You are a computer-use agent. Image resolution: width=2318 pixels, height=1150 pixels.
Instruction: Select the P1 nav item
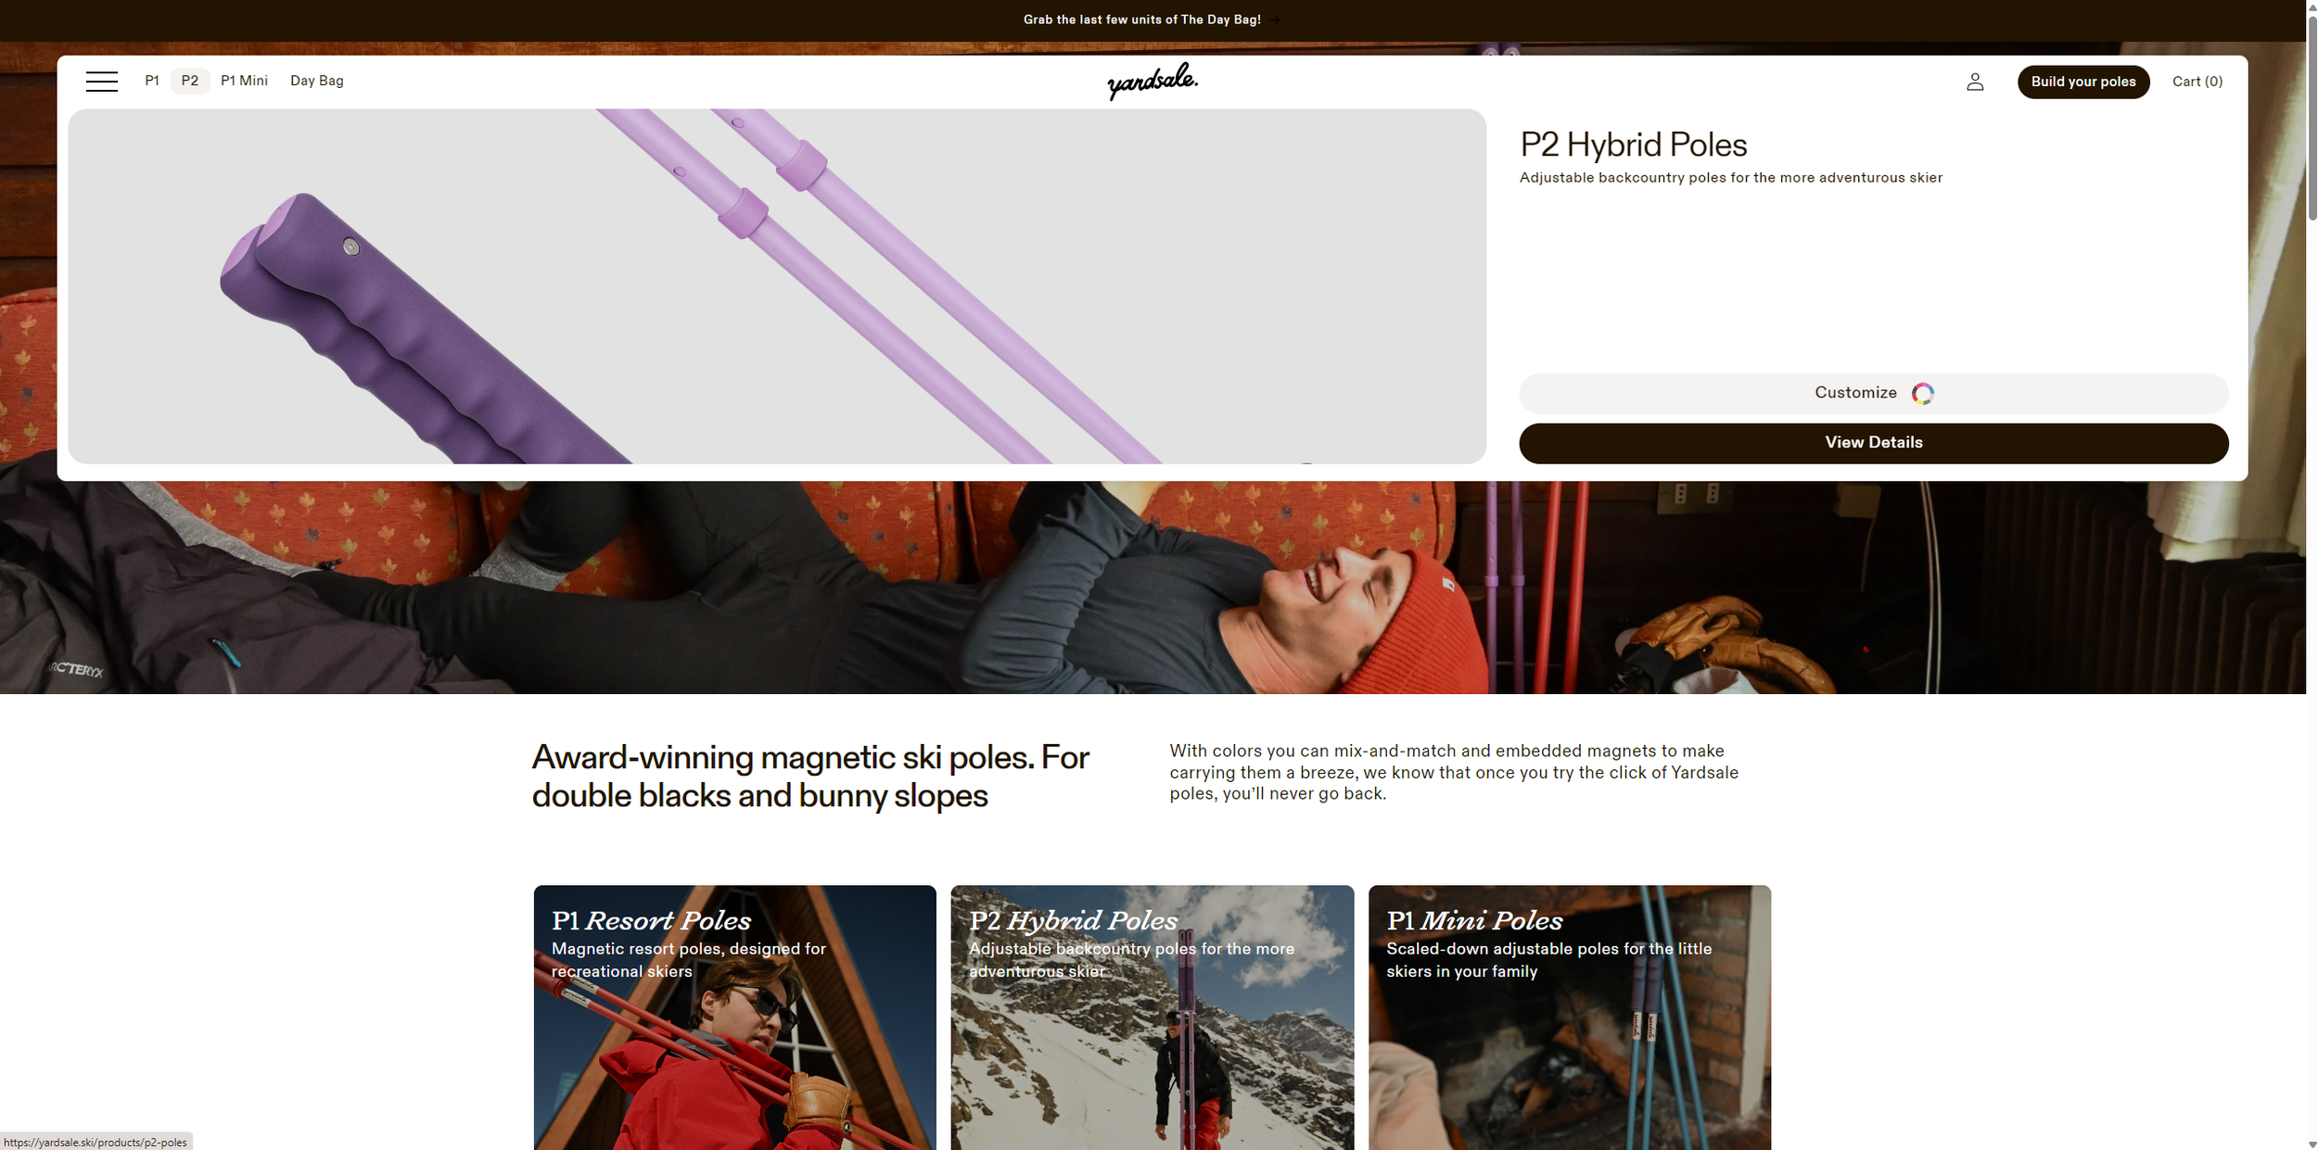pyautogui.click(x=152, y=81)
